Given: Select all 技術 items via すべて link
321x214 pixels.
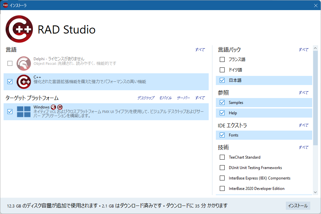Looking at the screenshot, I should (x=304, y=147).
